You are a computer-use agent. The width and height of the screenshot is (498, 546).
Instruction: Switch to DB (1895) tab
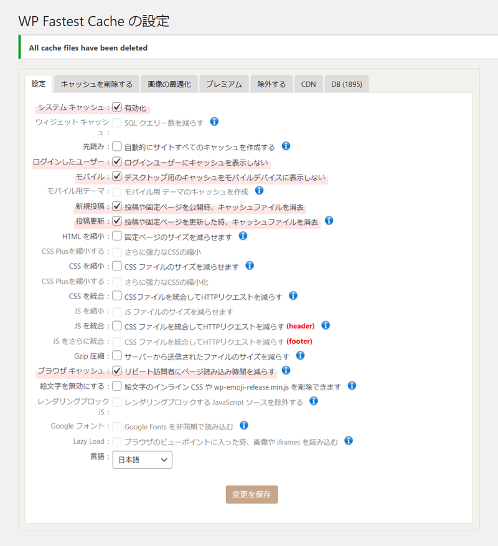click(x=347, y=84)
